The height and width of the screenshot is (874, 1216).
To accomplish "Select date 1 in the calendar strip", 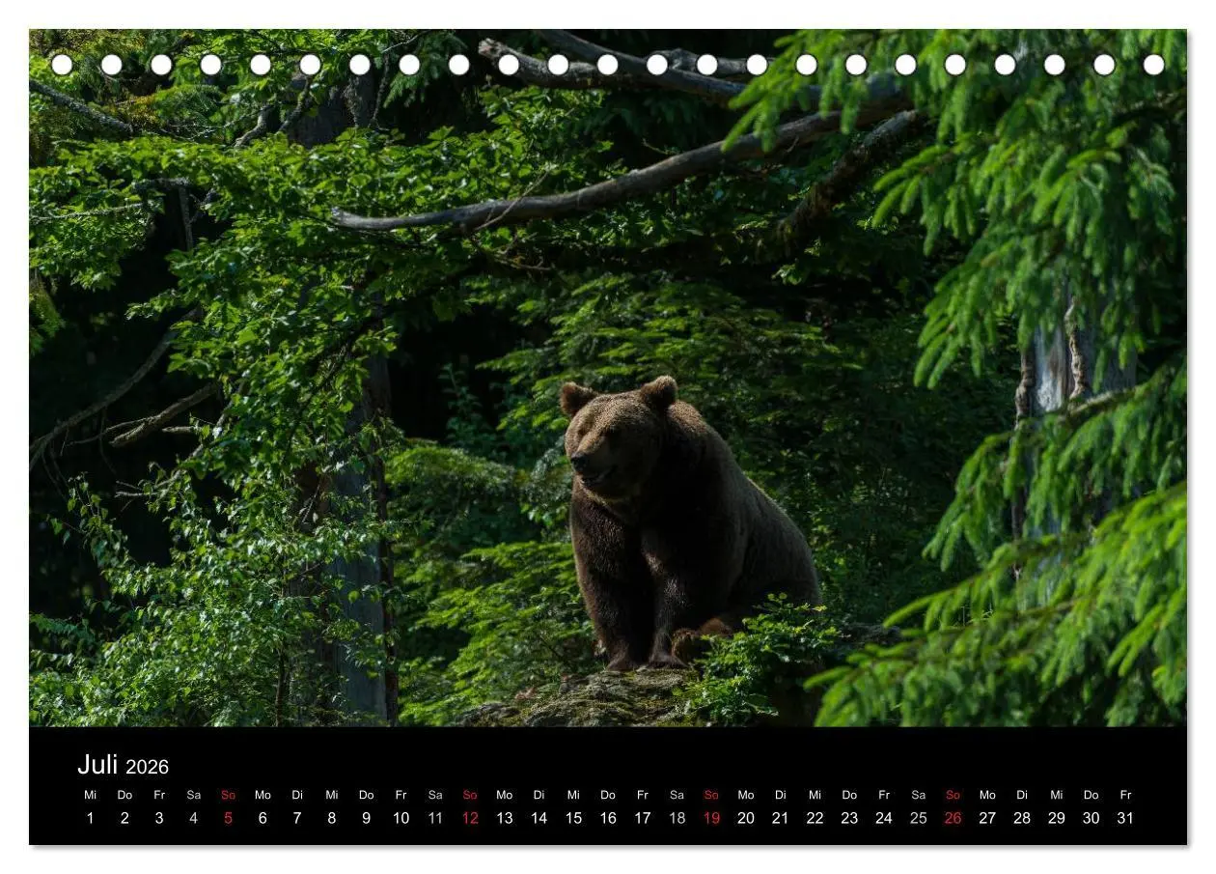I will (x=91, y=818).
